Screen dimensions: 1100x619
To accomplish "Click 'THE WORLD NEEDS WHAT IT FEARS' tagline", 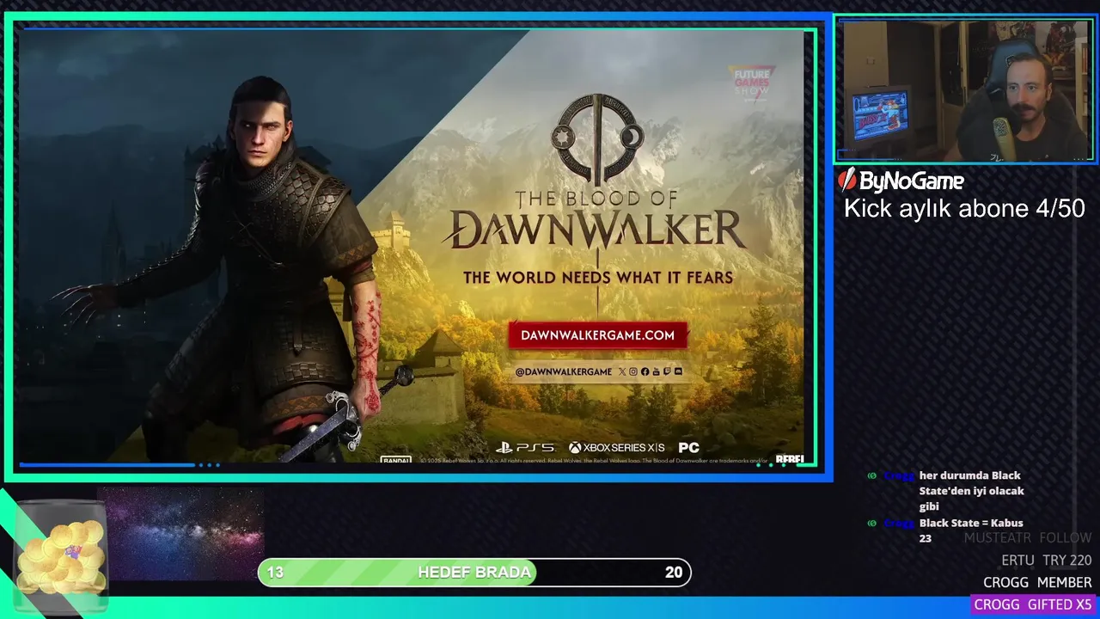I will (x=598, y=277).
